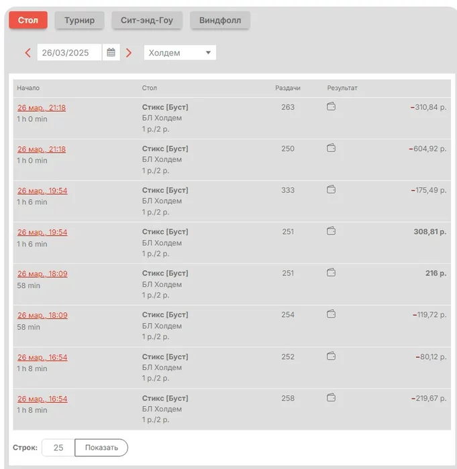The image size is (457, 469).
Task: Open the Холдем game type dropdown
Action: point(180,52)
